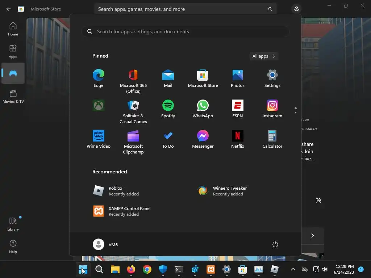This screenshot has height=278, width=371.
Task: Open Settings gear on taskbar
Action: [227, 269]
